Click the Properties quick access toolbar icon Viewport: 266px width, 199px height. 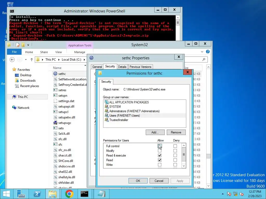(18, 45)
